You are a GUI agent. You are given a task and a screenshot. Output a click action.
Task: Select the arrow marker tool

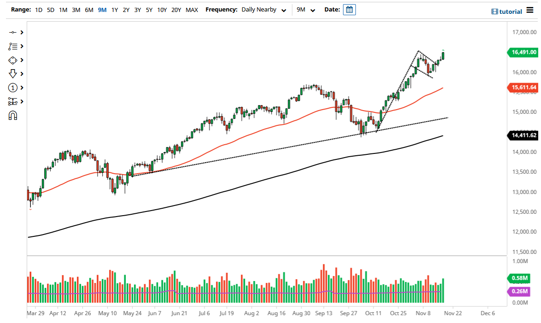pyautogui.click(x=12, y=74)
